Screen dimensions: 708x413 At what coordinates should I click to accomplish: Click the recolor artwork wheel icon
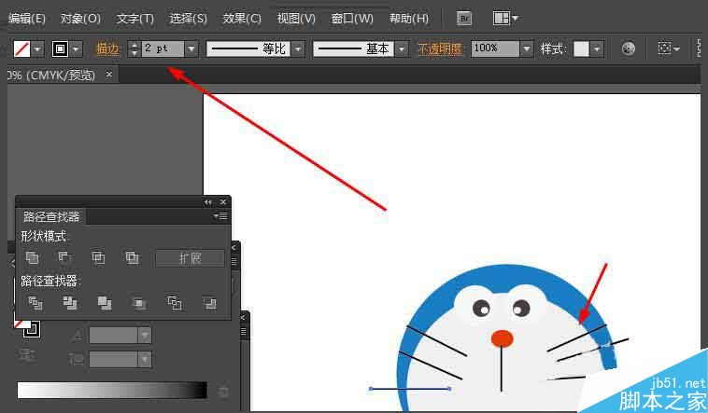[x=628, y=48]
